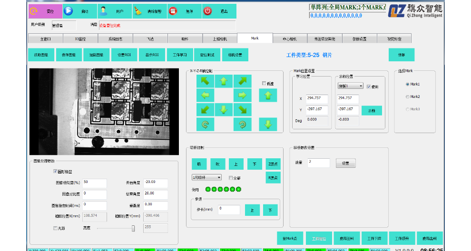Click the 工件定位 button
The width and height of the screenshot is (471, 251).
pyautogui.click(x=319, y=238)
